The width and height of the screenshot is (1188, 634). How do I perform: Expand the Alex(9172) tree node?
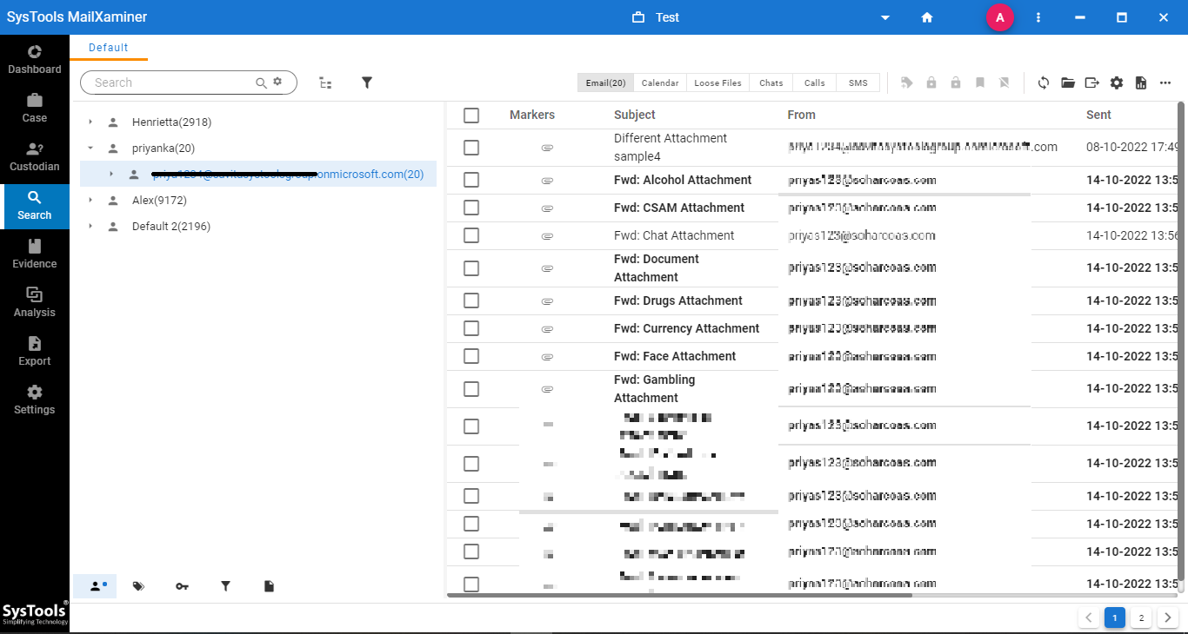(90, 201)
